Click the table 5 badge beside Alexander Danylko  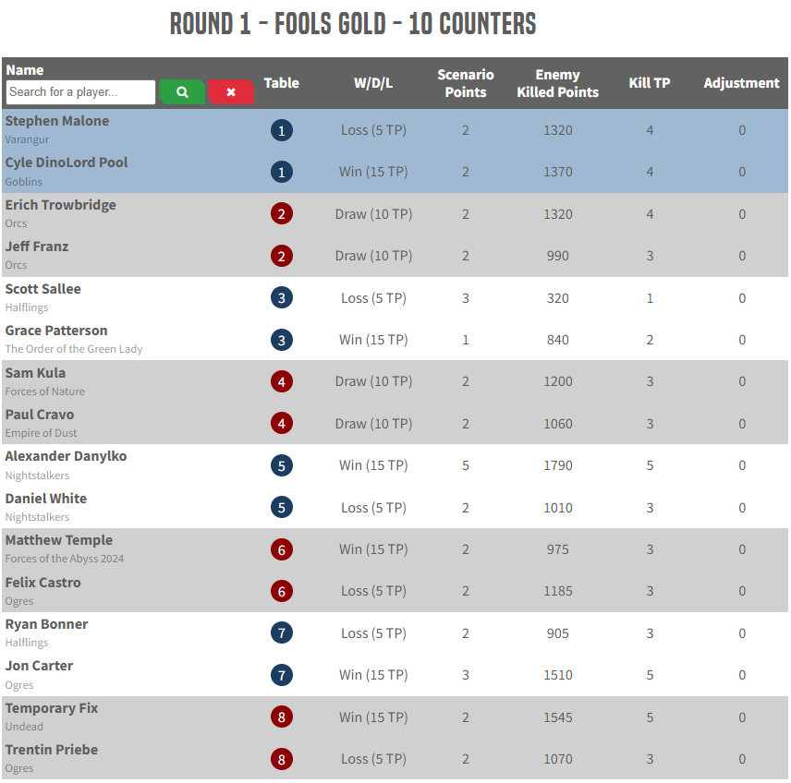tap(282, 466)
